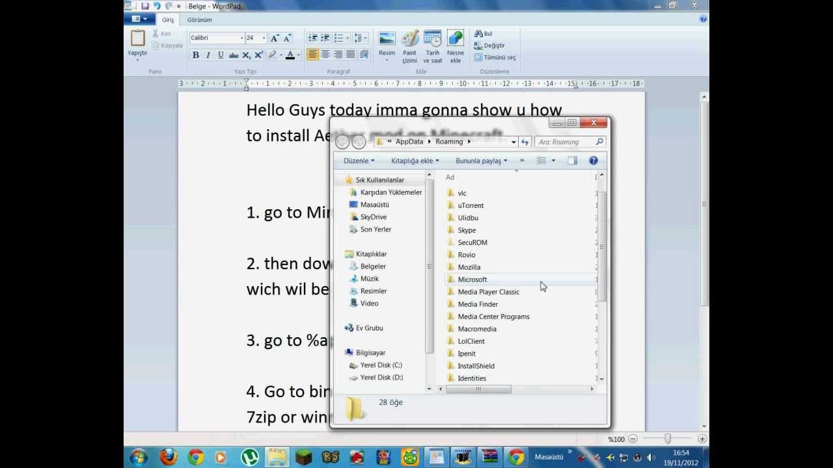Select justify text alignment
This screenshot has width=833, height=468.
pos(351,55)
